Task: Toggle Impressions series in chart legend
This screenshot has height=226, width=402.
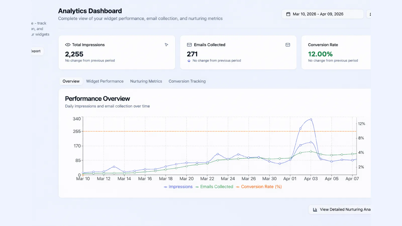Action: point(178,187)
